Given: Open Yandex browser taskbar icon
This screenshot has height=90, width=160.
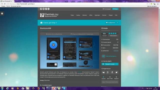Looking at the screenshot, I should coord(54,88).
